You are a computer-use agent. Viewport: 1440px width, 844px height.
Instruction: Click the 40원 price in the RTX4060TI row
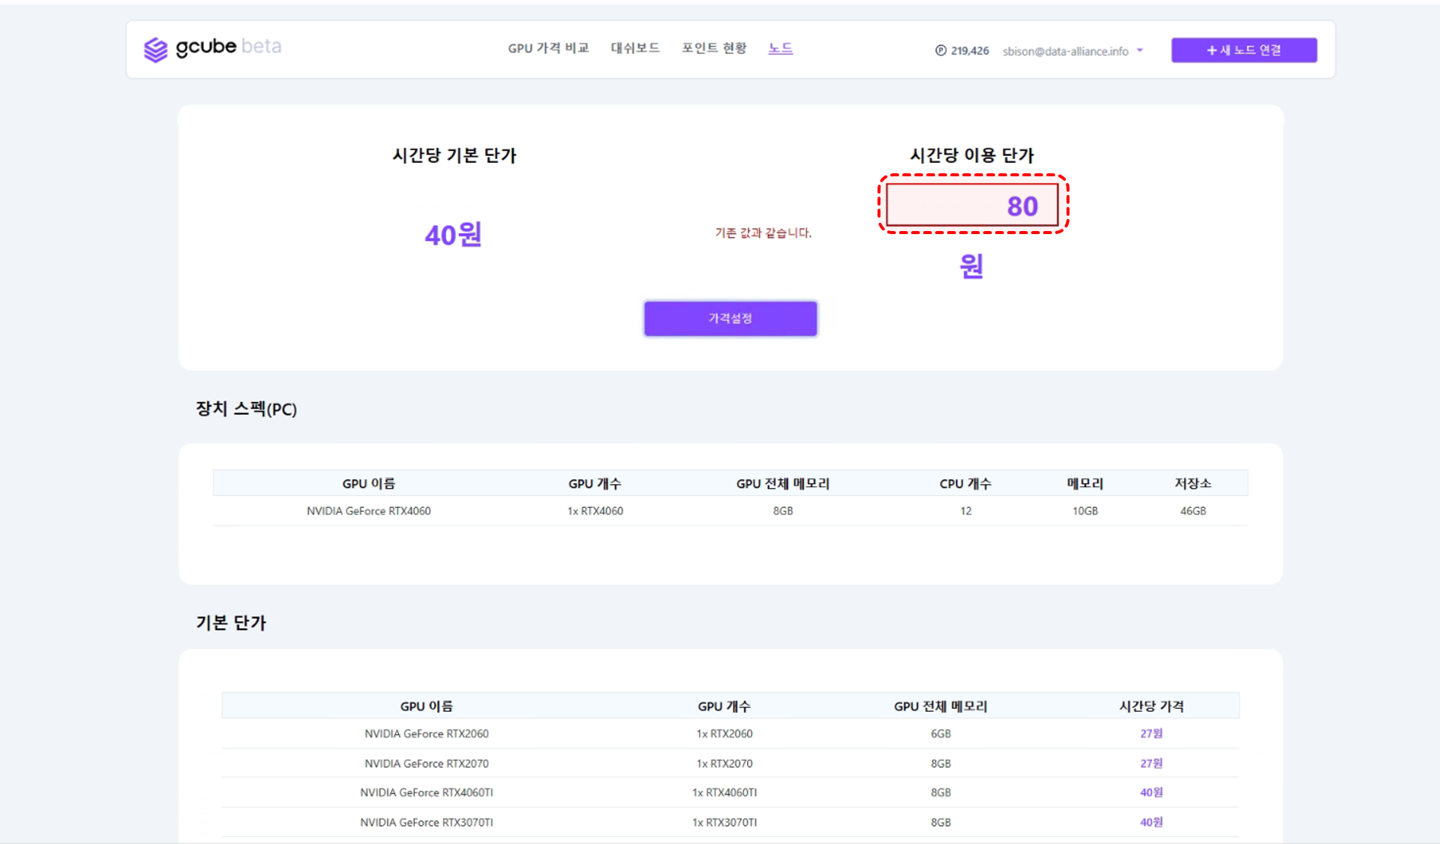[1151, 792]
